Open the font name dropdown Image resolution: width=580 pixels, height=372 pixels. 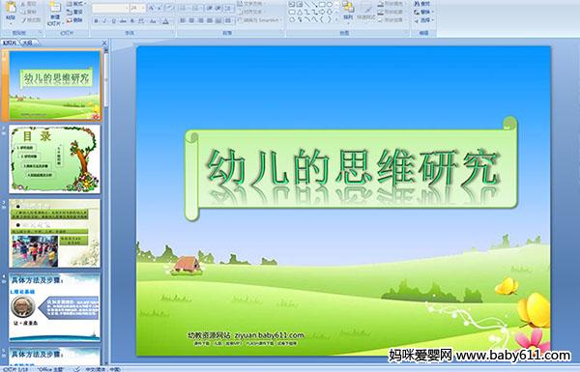[110, 8]
